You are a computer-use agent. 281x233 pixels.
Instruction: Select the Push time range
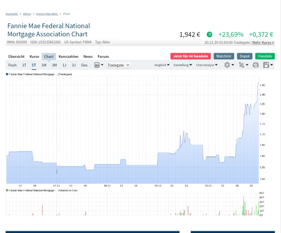click(12, 65)
